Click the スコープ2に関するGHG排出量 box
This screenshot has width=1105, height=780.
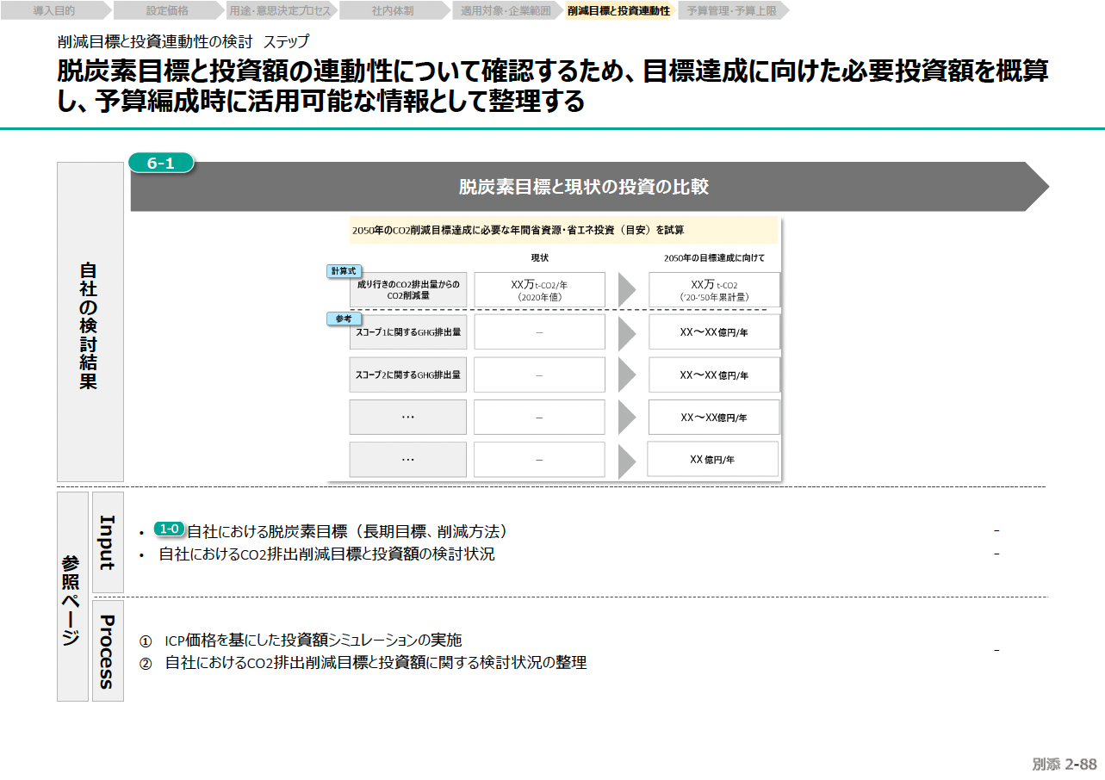408,375
